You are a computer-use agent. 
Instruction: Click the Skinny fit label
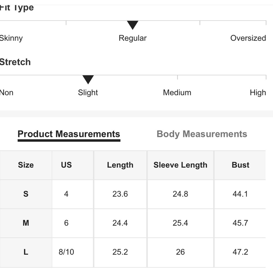click(11, 38)
